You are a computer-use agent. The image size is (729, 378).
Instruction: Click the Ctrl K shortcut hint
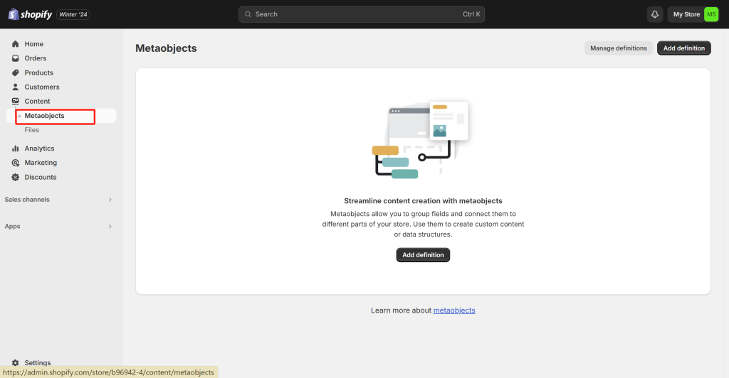(471, 14)
